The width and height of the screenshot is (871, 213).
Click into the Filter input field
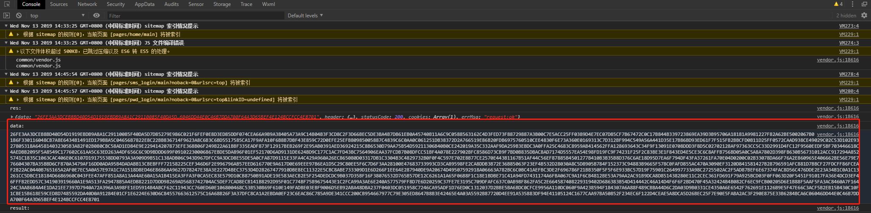click(195, 16)
